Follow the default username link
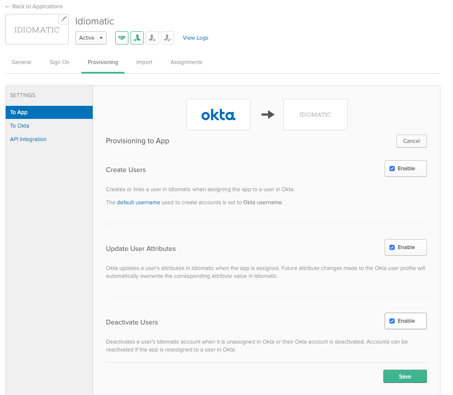Viewport: 453px width, 395px height. (138, 203)
